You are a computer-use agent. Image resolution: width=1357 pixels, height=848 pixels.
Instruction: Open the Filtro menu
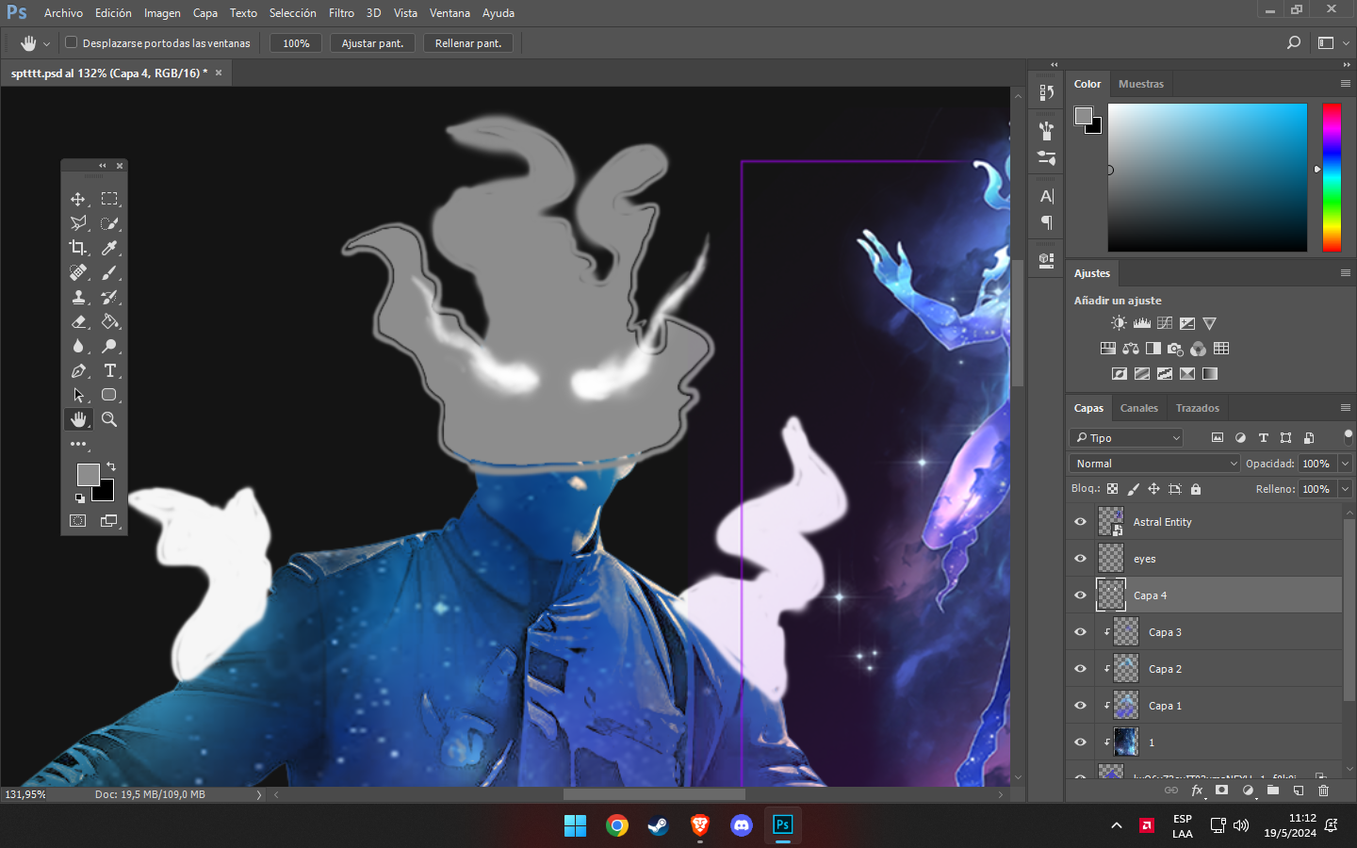click(341, 13)
